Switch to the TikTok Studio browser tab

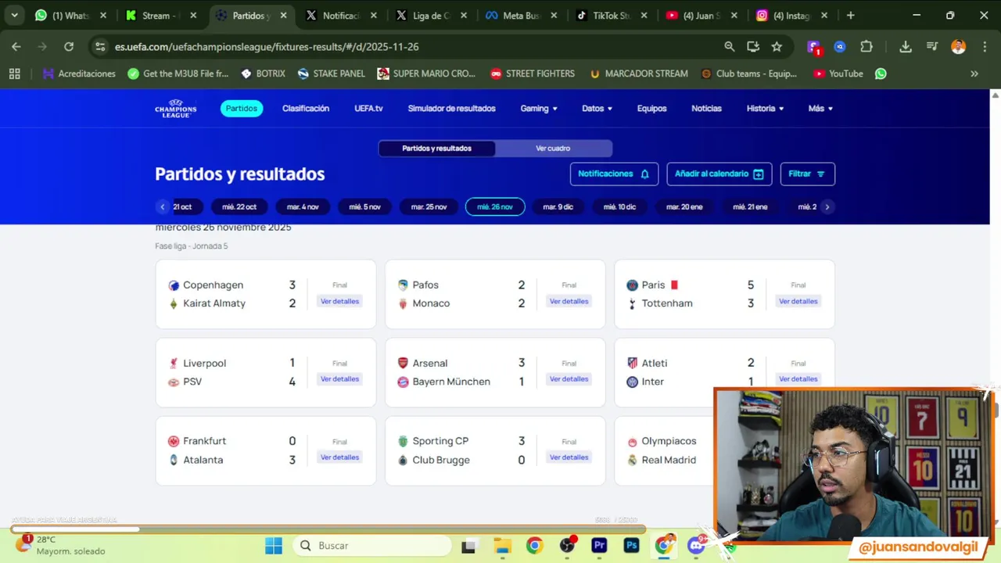click(611, 16)
